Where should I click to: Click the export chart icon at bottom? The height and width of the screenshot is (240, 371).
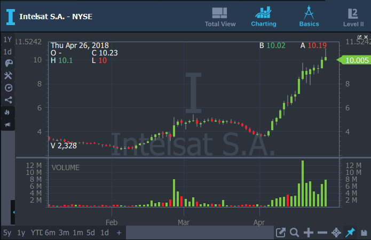[281, 233]
